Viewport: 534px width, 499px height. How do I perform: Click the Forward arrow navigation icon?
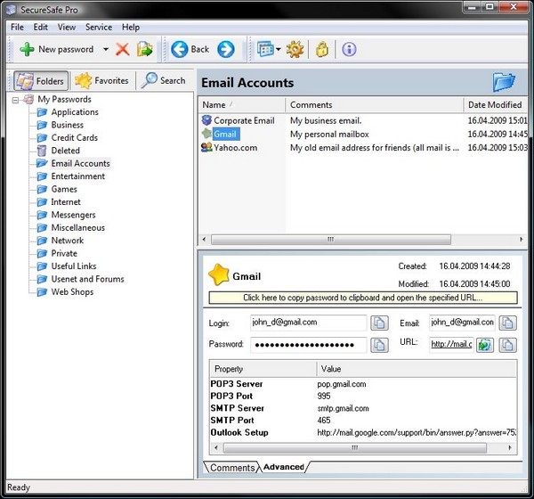pyautogui.click(x=225, y=49)
